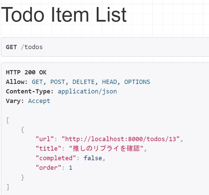The image size is (209, 195).
Task: Click the "completed" JSON key
Action: click(x=56, y=158)
